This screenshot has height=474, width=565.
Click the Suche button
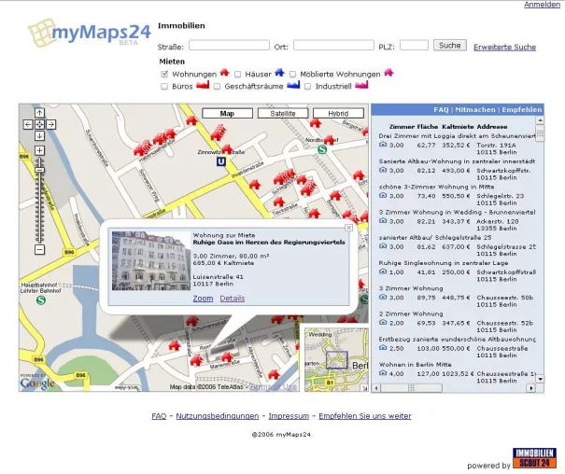450,46
